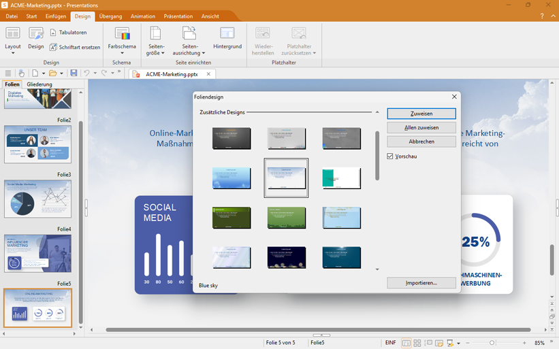The width and height of the screenshot is (559, 349).
Task: Click the Abbrechen button
Action: (x=421, y=142)
